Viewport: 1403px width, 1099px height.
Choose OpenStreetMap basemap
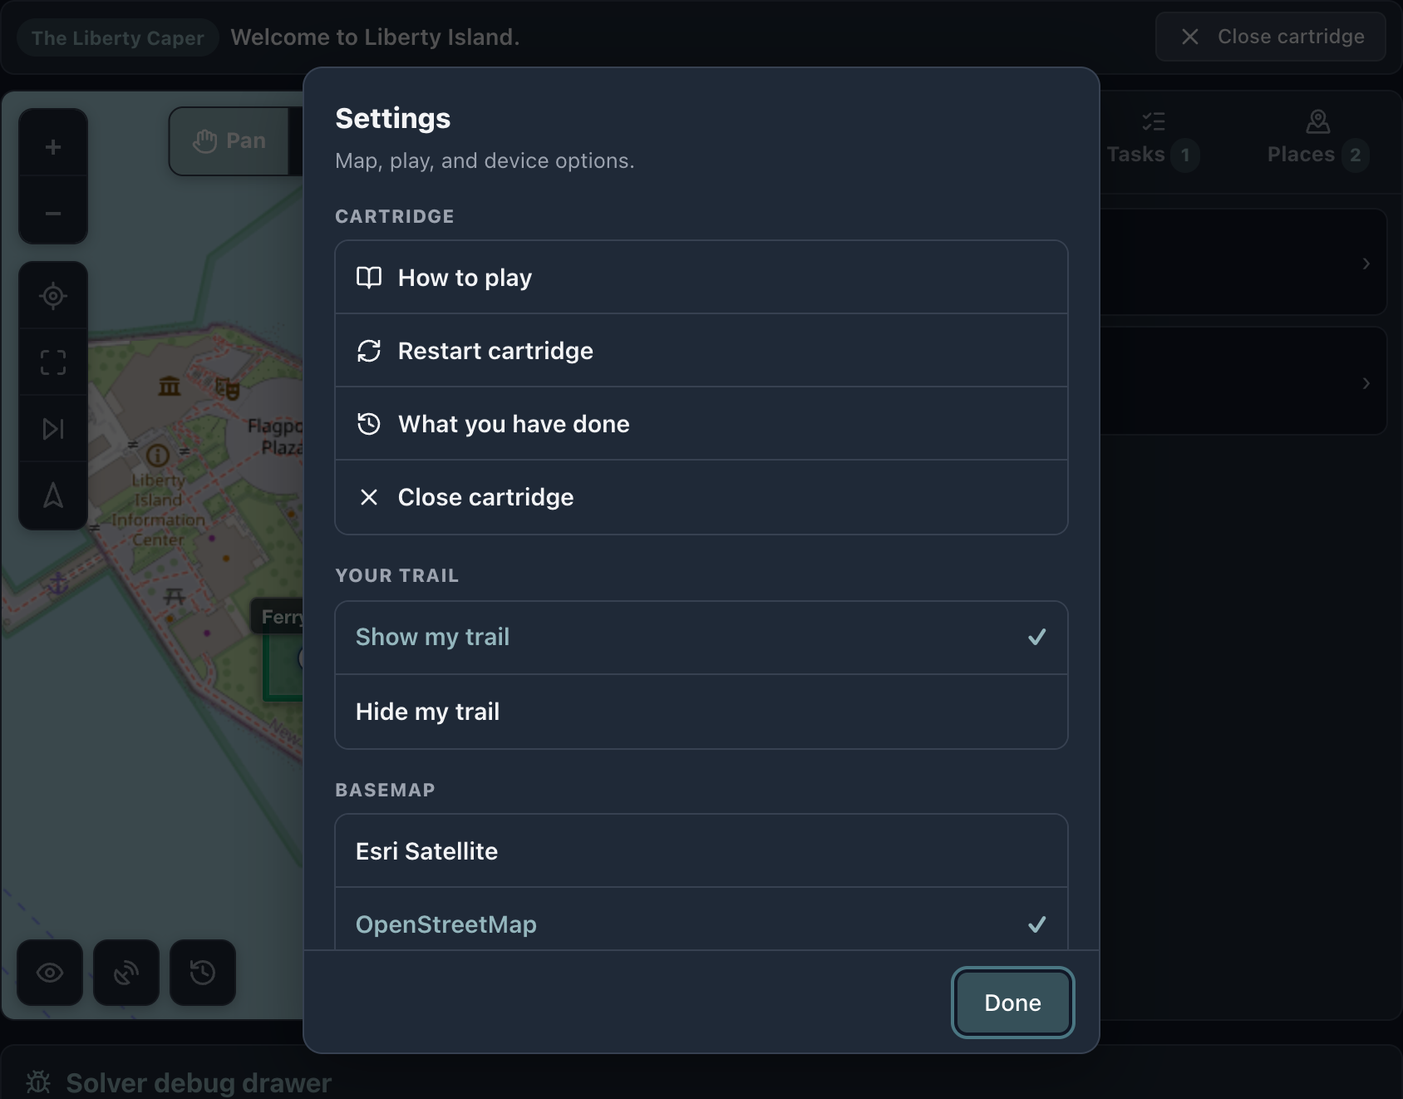701,919
